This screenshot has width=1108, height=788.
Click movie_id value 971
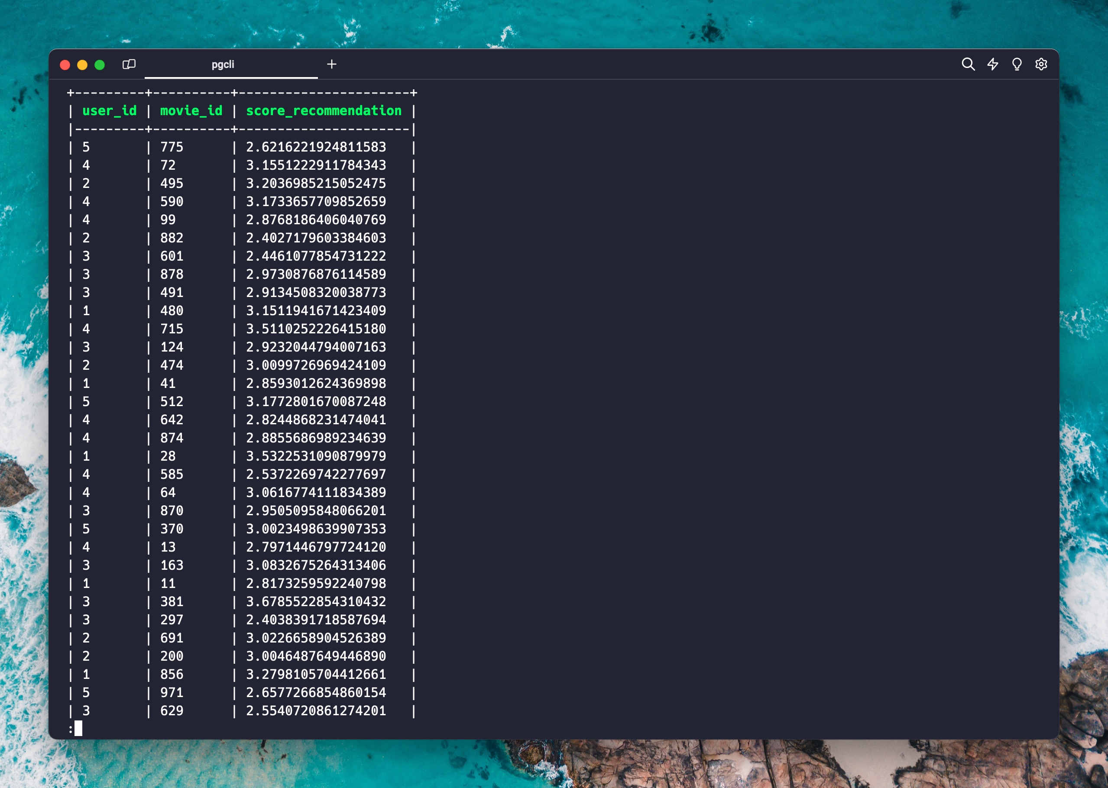click(x=172, y=692)
